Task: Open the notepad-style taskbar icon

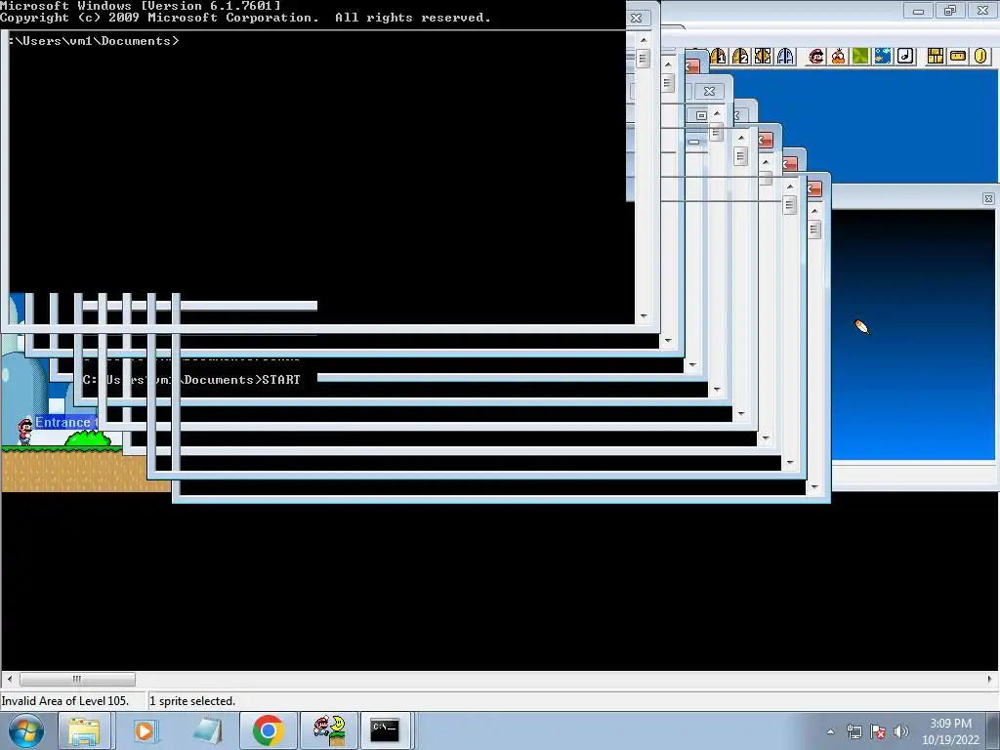Action: click(x=207, y=730)
